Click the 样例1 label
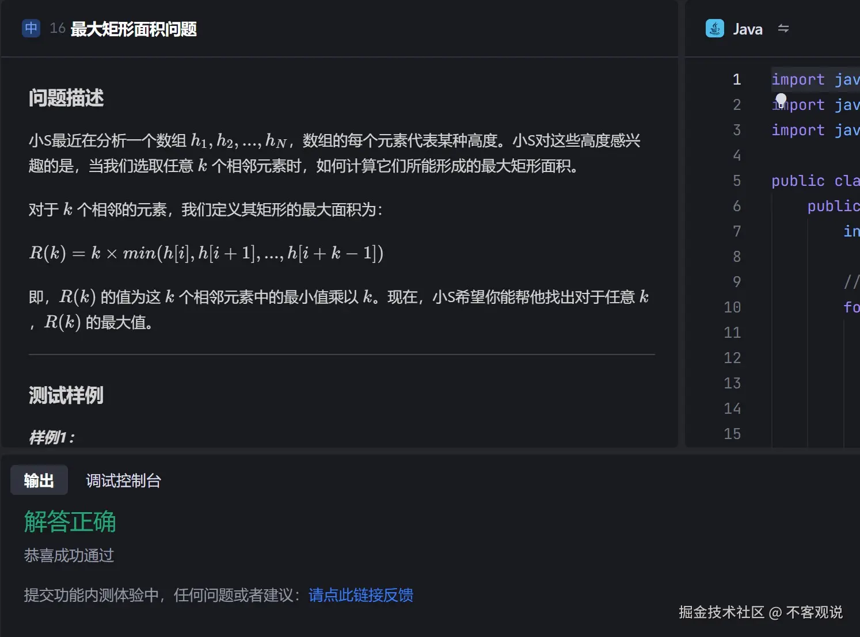Image resolution: width=860 pixels, height=637 pixels. point(52,437)
